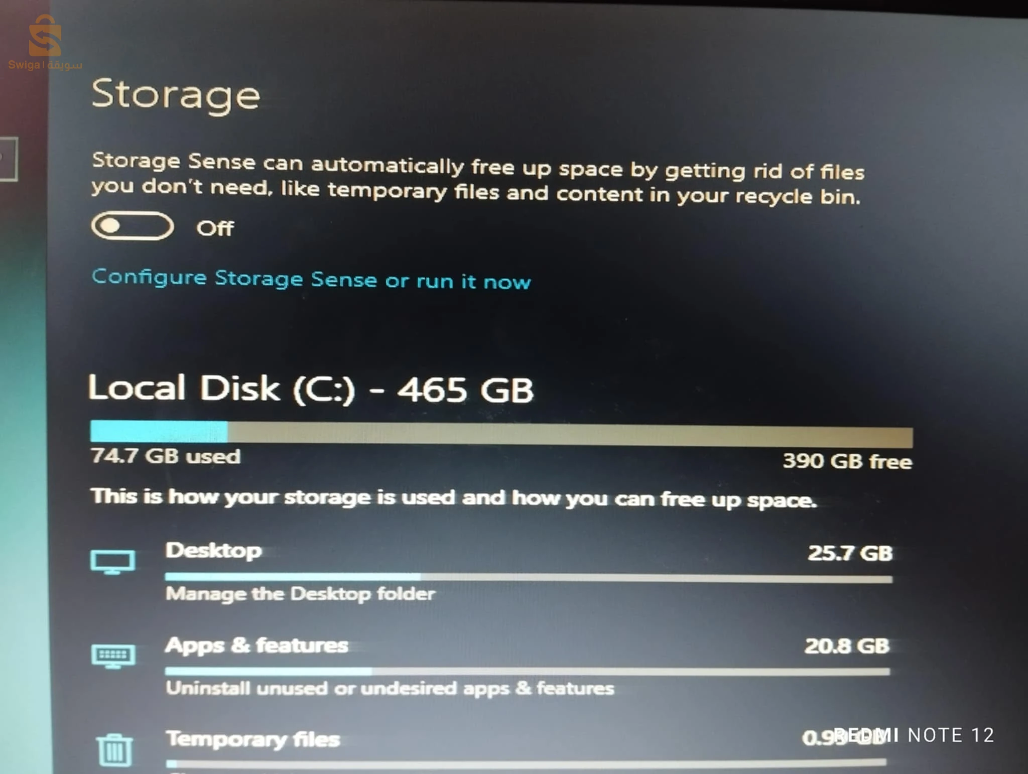Click the Swiga logo watermark

coord(45,43)
